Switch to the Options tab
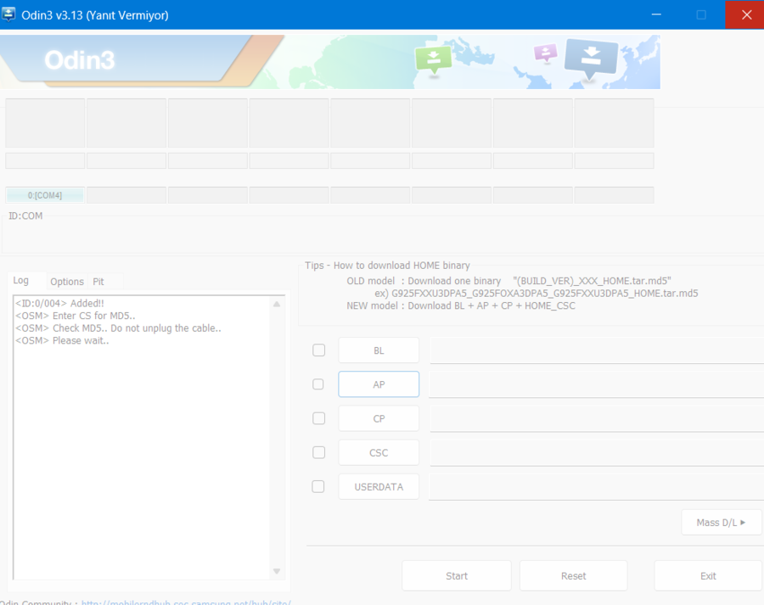 [67, 282]
